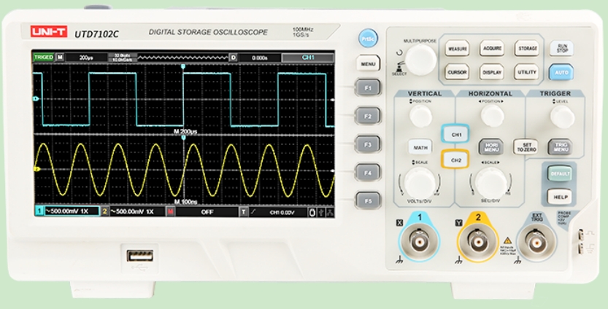
Task: Toggle channel CH2 with yellow button
Action: click(x=457, y=160)
